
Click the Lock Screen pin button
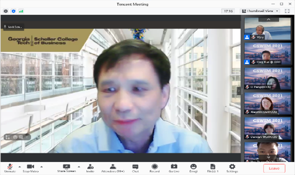(x=13, y=27)
